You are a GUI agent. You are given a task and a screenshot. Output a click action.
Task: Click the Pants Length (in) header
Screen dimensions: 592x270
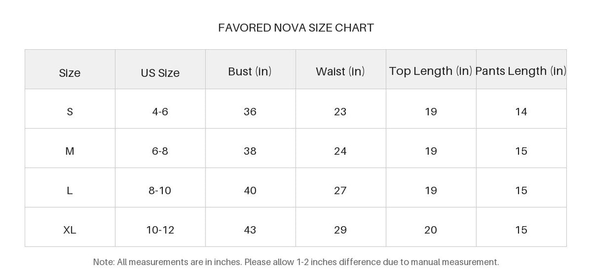(x=521, y=71)
